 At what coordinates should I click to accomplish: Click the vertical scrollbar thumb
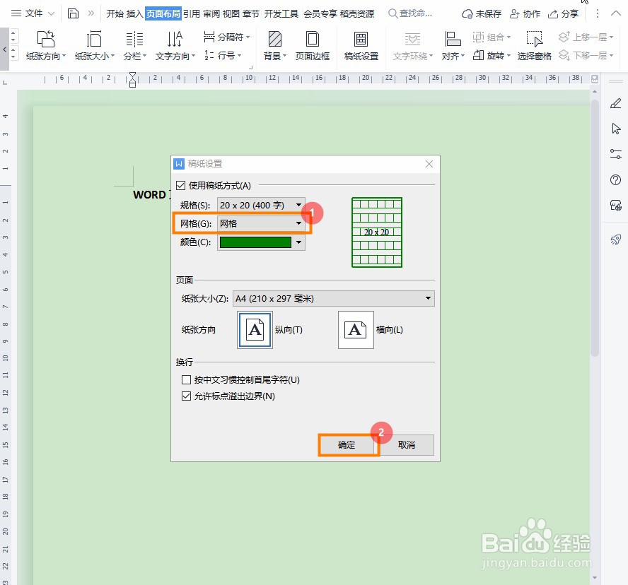click(595, 227)
